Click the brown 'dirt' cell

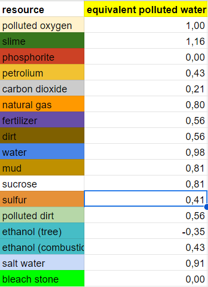click(x=42, y=136)
